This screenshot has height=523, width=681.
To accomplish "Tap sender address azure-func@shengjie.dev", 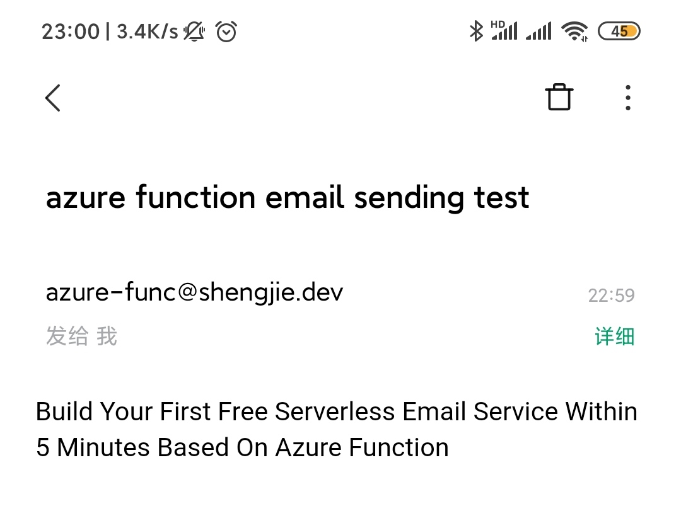I will coord(194,292).
